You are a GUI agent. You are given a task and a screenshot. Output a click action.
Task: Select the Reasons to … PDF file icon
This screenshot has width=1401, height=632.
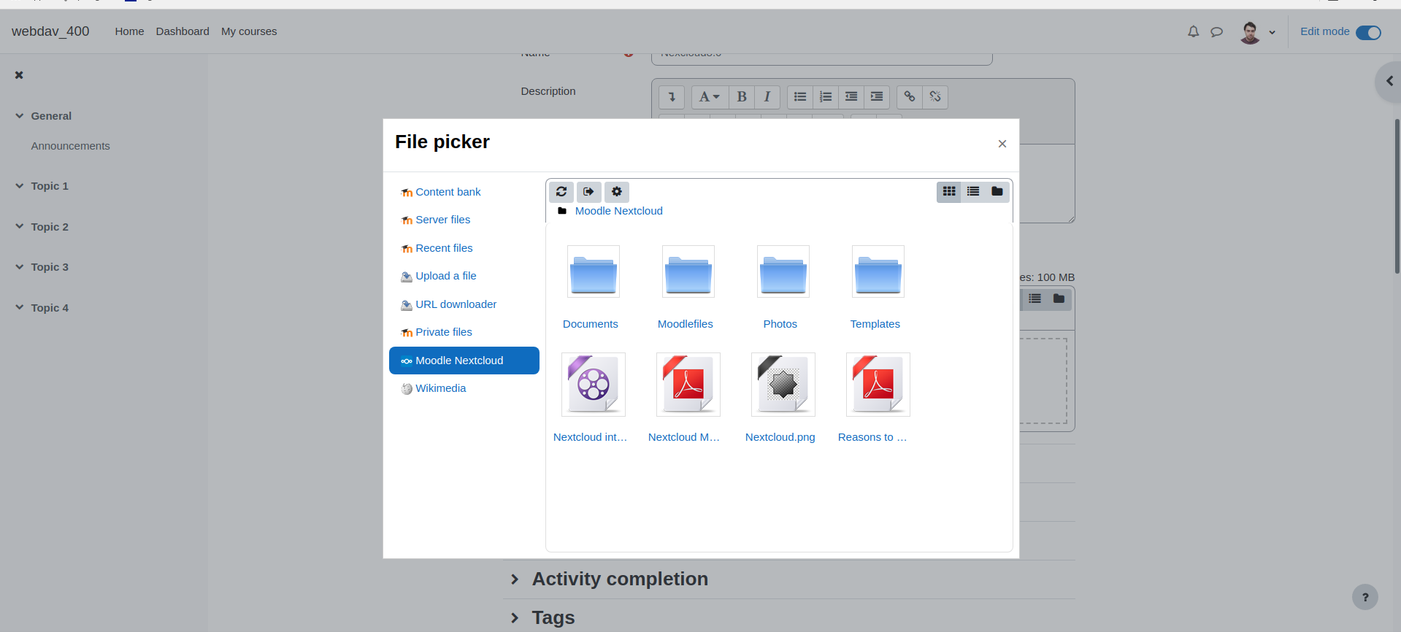coord(878,385)
